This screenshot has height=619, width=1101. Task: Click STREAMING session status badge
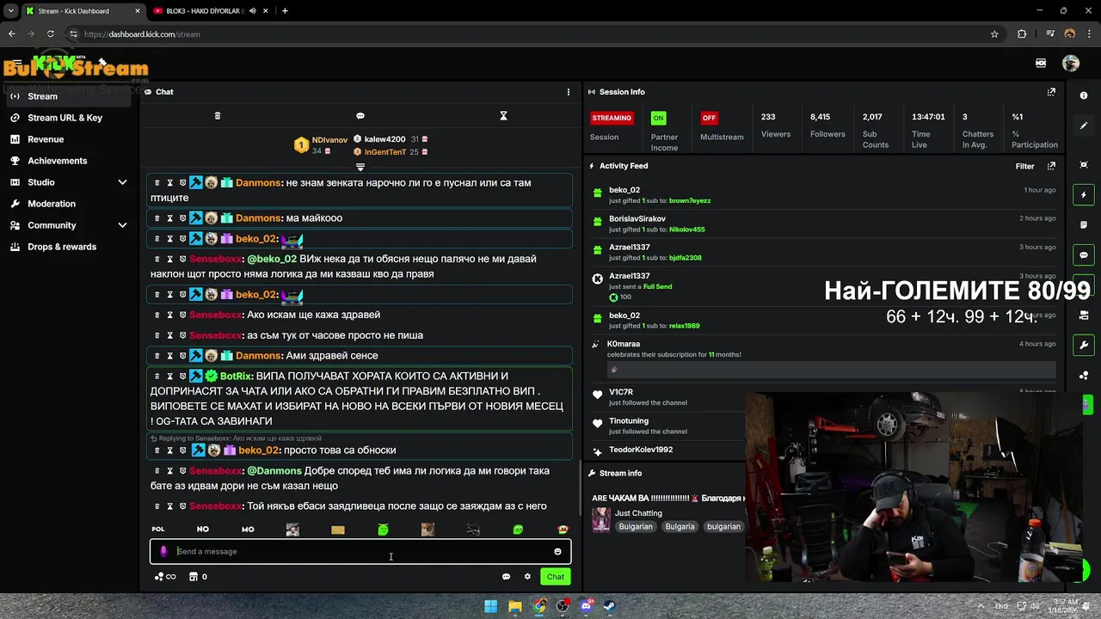[612, 118]
